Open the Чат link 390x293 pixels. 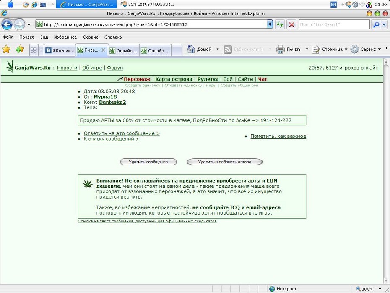[x=263, y=79]
